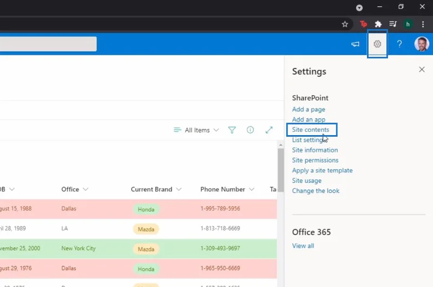Expand the Office column header dropdown
433x287 pixels.
tap(86, 189)
